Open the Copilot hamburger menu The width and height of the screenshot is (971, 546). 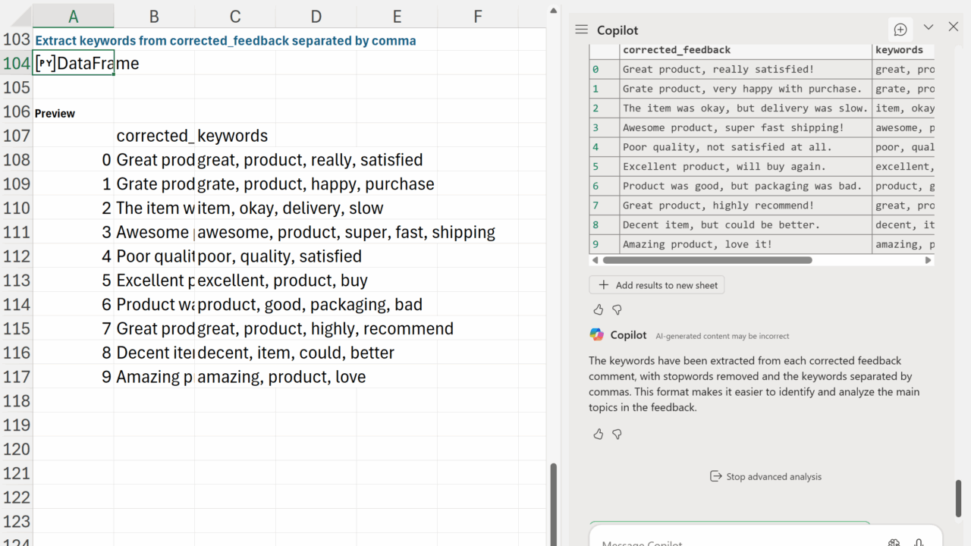[x=582, y=30]
